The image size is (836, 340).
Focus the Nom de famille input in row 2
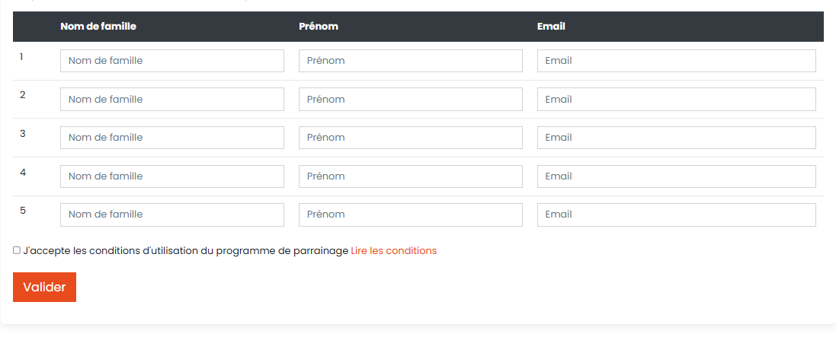(171, 99)
